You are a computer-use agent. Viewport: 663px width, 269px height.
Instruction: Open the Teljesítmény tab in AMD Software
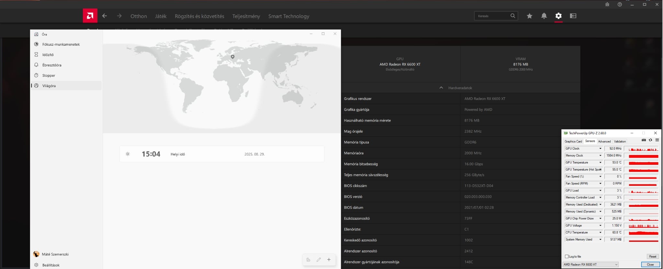coord(246,16)
